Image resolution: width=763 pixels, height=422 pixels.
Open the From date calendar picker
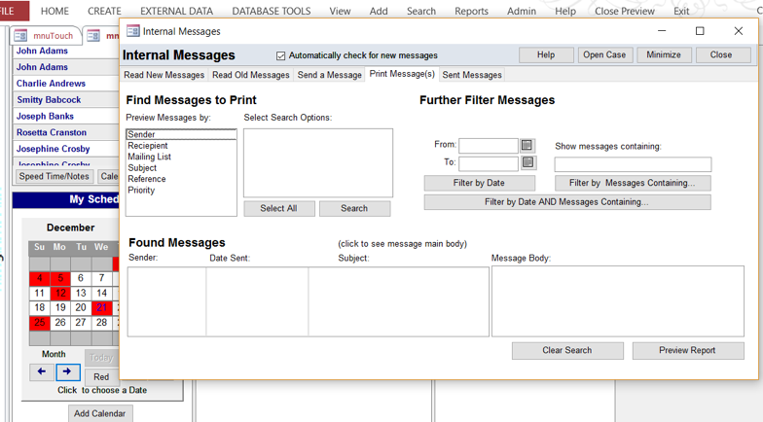pos(527,146)
